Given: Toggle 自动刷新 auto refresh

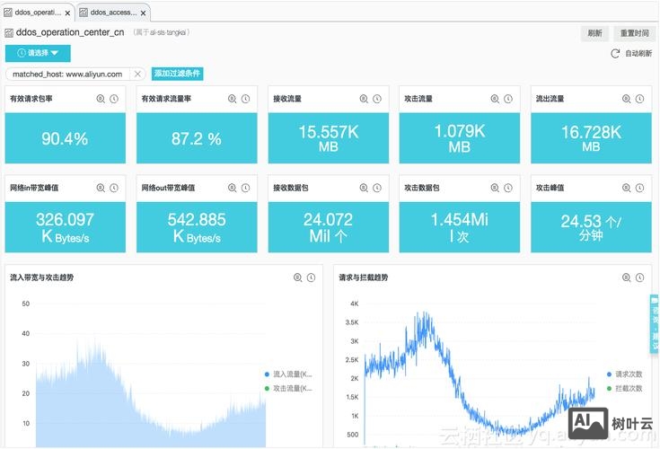Looking at the screenshot, I should click(631, 54).
